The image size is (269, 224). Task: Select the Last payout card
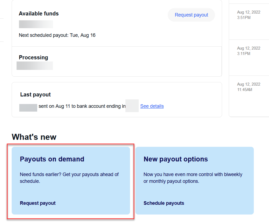click(117, 100)
